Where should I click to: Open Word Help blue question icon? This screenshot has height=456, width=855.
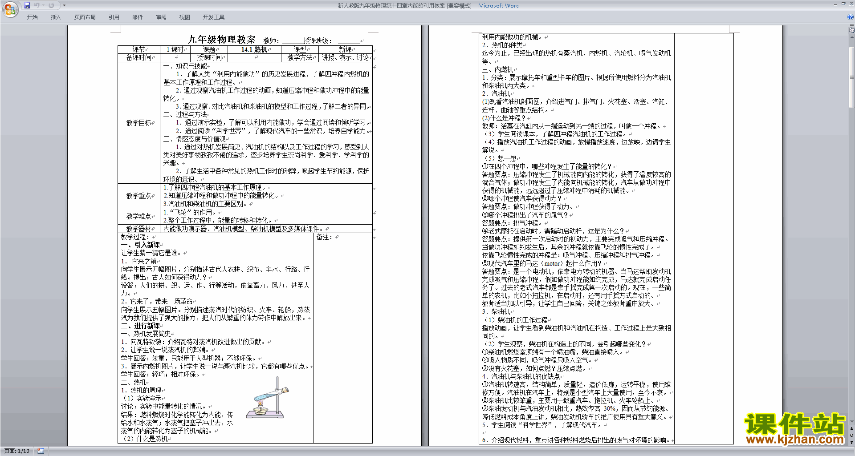pos(850,17)
